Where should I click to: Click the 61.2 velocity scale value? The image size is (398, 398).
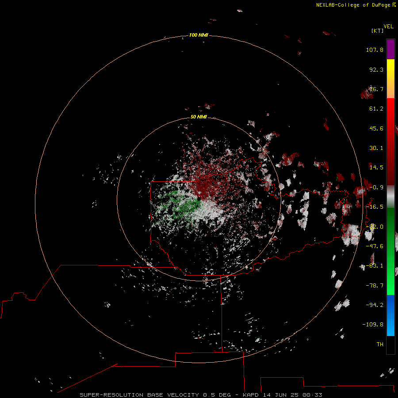pos(376,109)
